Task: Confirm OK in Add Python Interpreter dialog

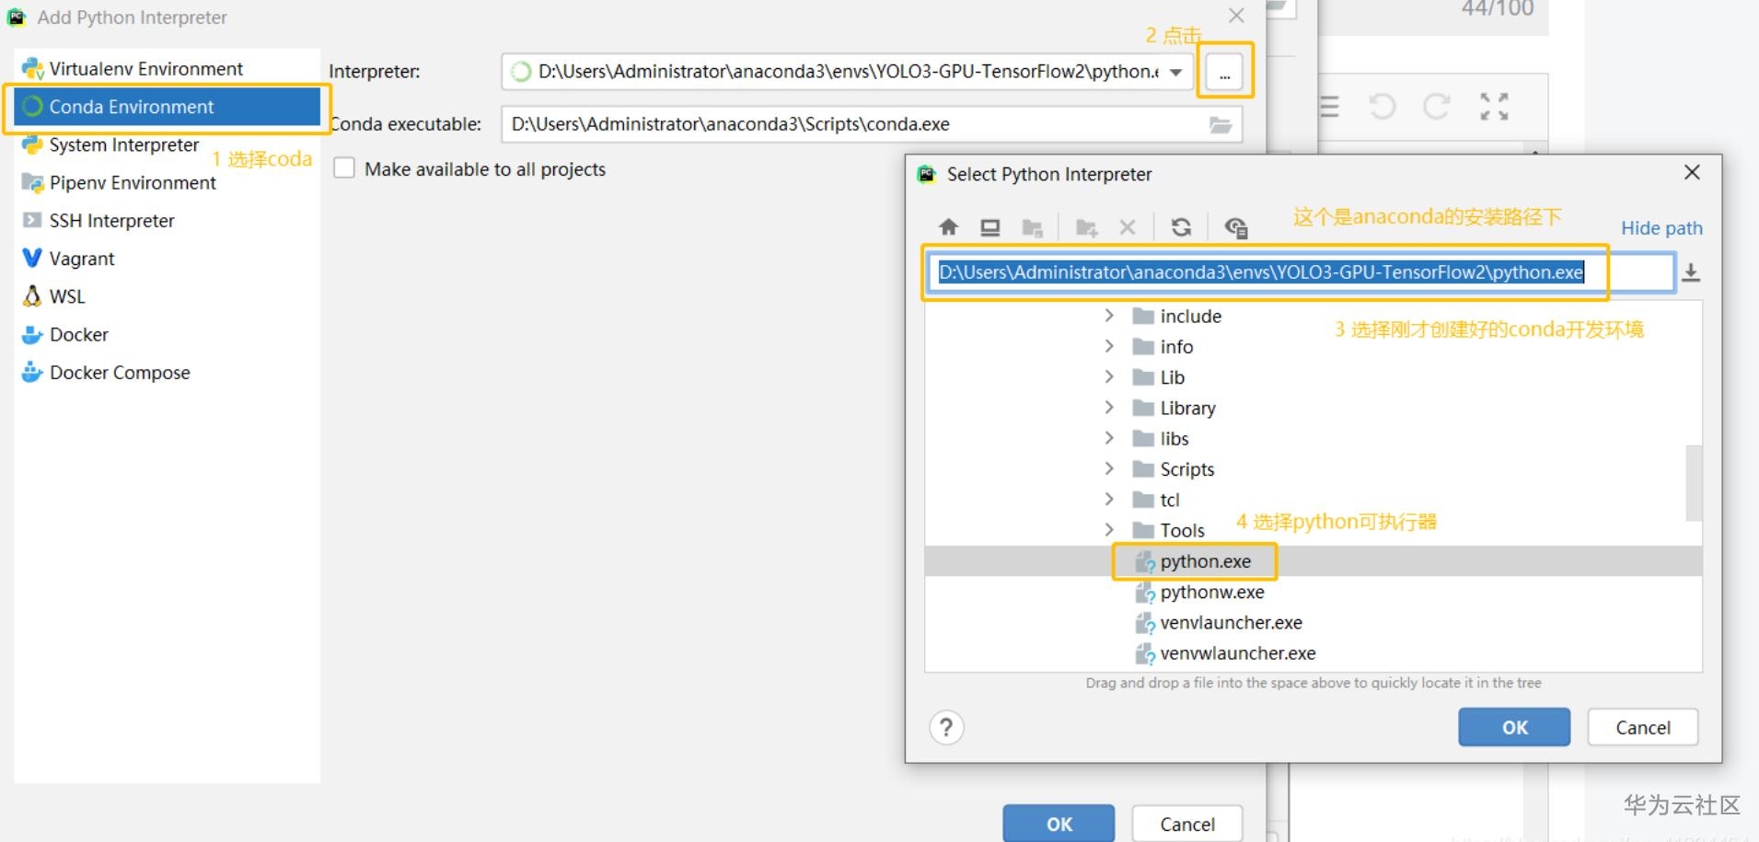Action: click(1059, 824)
